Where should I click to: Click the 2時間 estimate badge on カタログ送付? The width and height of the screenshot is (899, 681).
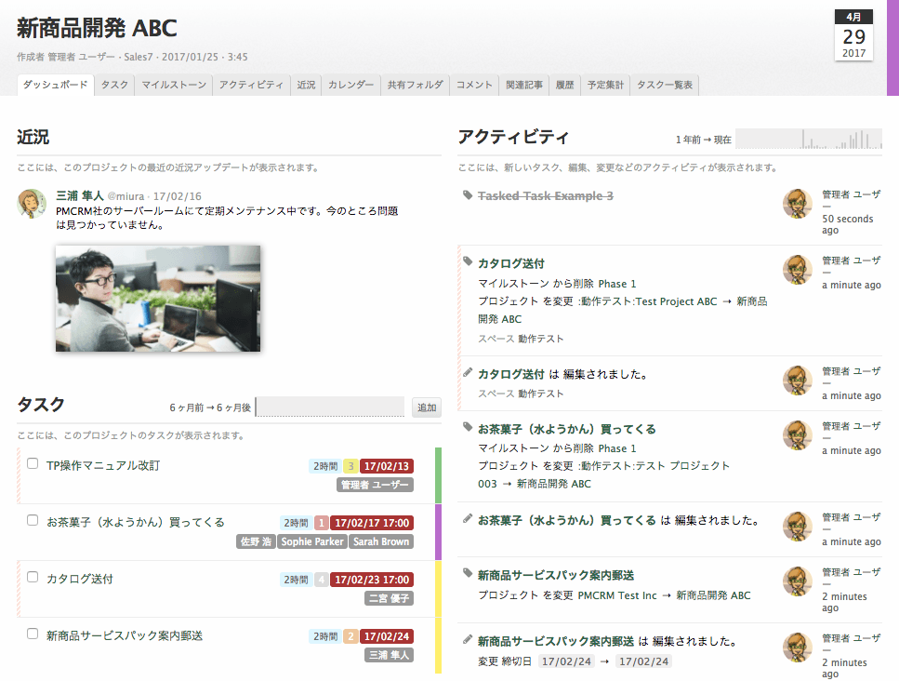[x=296, y=580]
